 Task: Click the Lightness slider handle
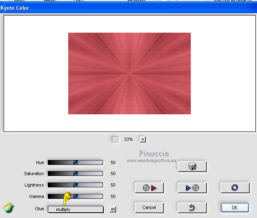(x=76, y=185)
